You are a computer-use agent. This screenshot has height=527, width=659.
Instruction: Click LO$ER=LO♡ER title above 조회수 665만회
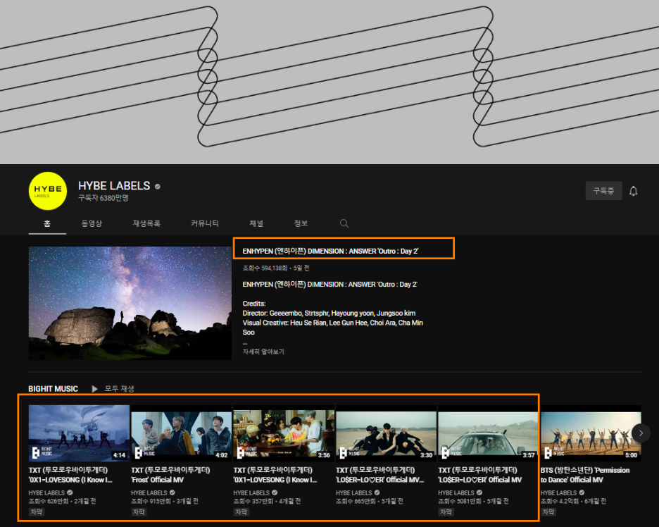[380, 475]
